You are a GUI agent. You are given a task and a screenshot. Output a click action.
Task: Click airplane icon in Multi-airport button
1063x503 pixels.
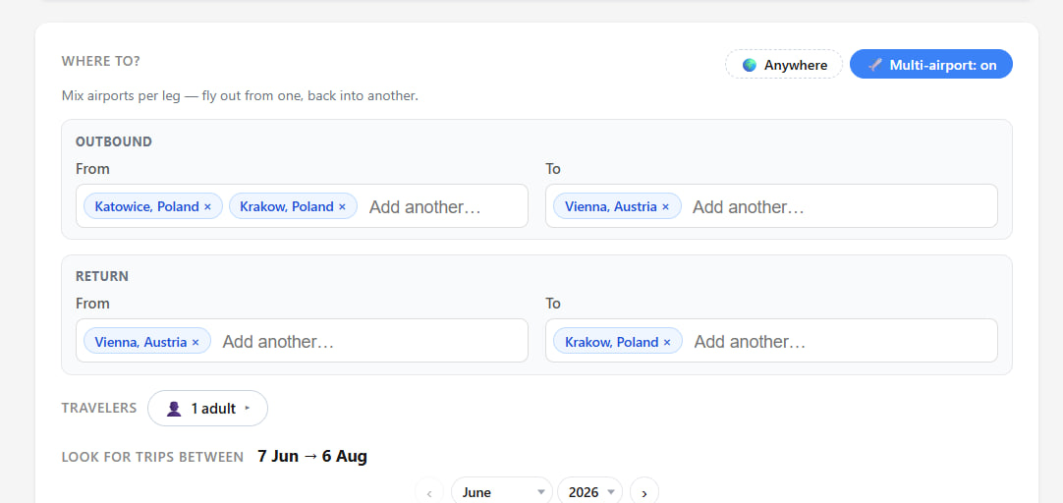point(876,65)
